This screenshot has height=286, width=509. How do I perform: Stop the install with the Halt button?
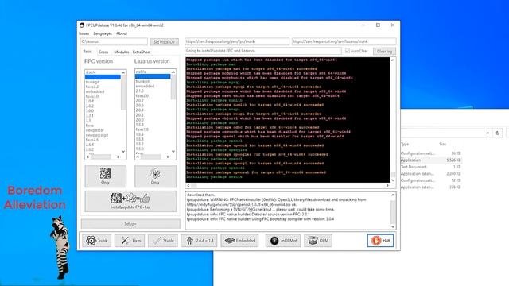(380, 241)
